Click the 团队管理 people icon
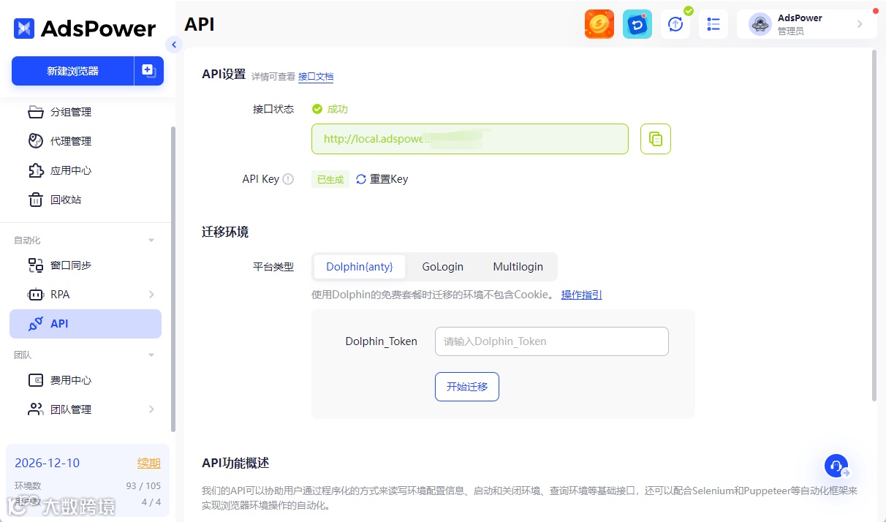 coord(36,409)
